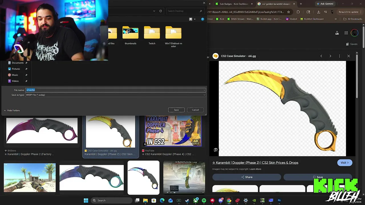
Task: Open Search Labs flask icon
Action: pyautogui.click(x=337, y=33)
